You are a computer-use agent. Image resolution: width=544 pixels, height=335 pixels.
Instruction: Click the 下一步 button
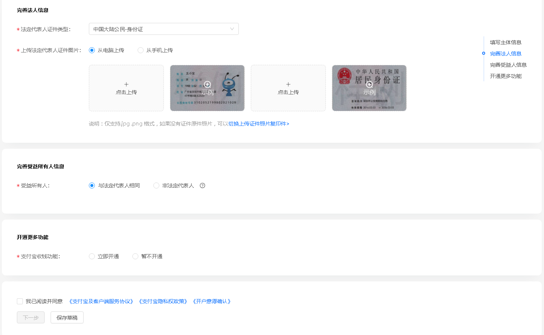31,317
